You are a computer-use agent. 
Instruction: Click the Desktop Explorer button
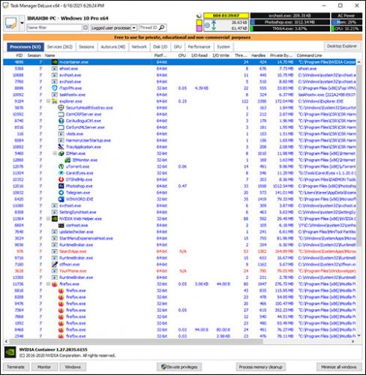342,46
